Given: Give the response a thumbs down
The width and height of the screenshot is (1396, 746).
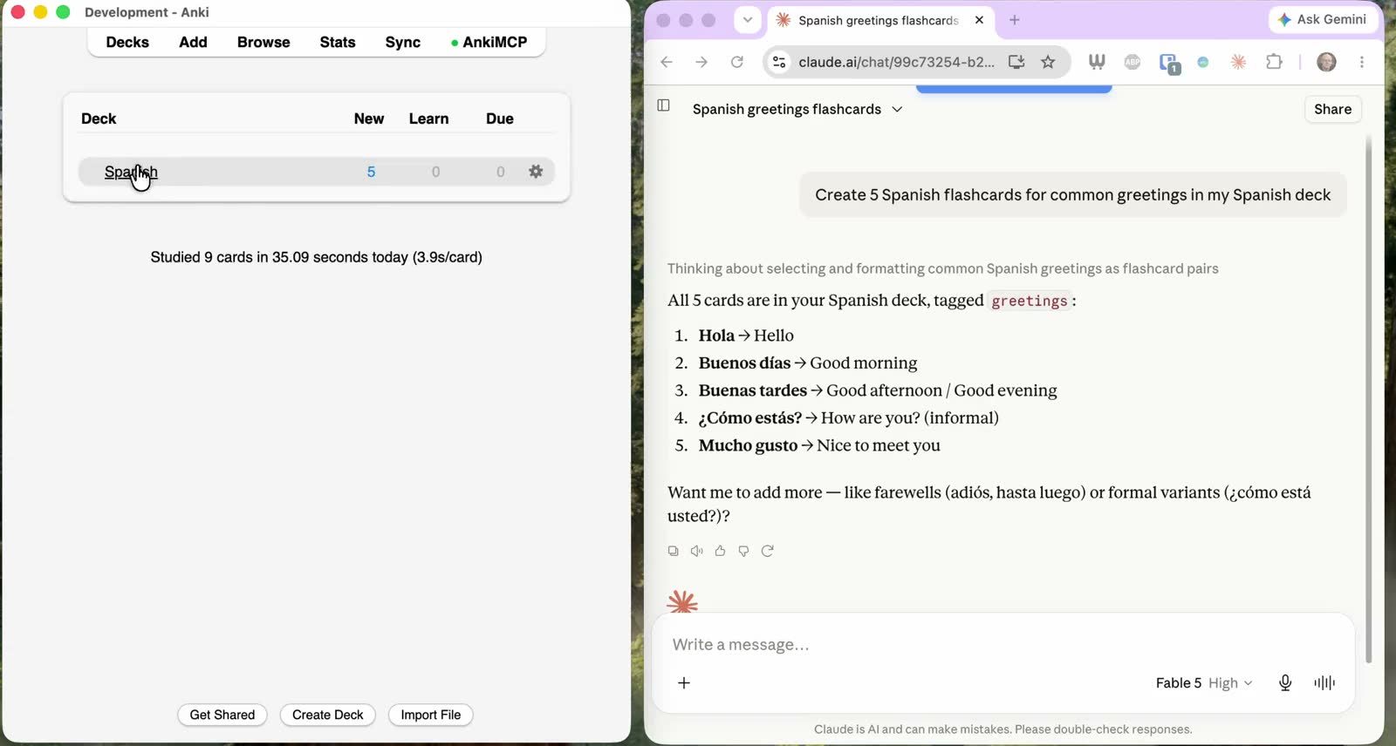Looking at the screenshot, I should click(x=743, y=551).
